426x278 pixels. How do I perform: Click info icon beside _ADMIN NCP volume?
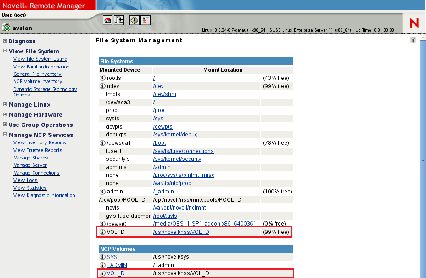(x=102, y=265)
